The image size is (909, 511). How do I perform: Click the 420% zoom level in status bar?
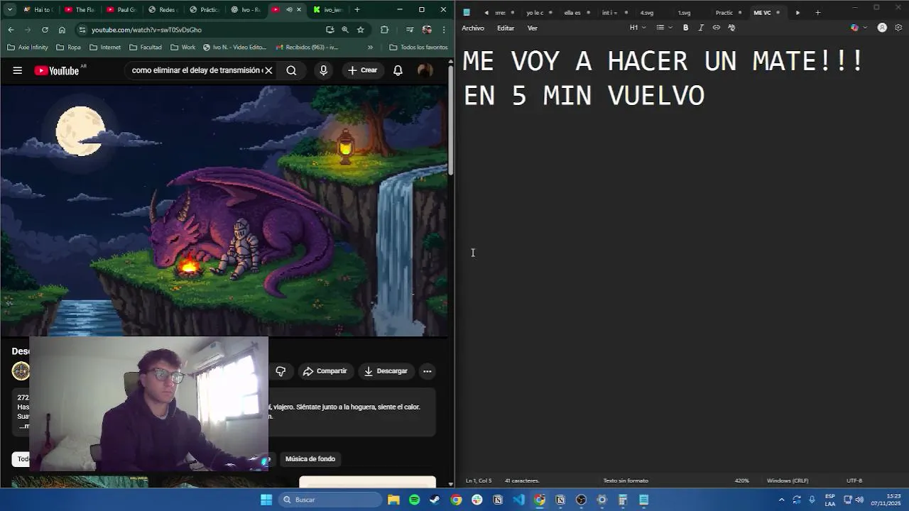(x=741, y=480)
